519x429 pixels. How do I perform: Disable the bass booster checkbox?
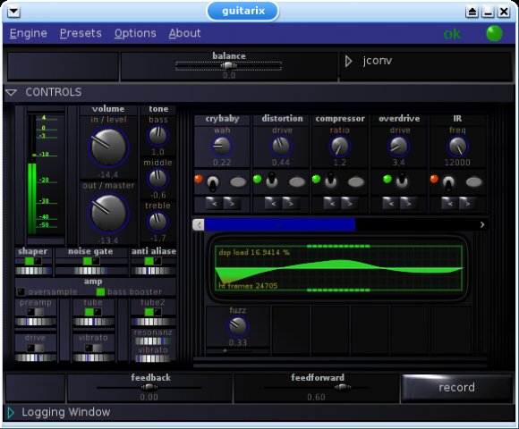coord(100,292)
